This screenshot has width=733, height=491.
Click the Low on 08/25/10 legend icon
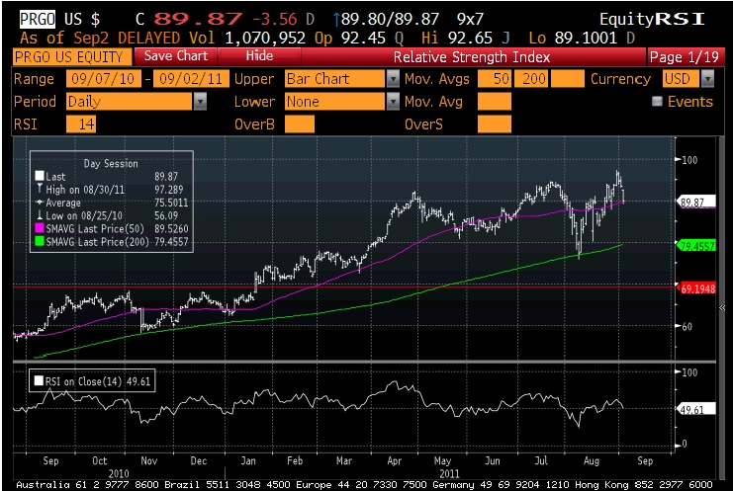[x=40, y=214]
